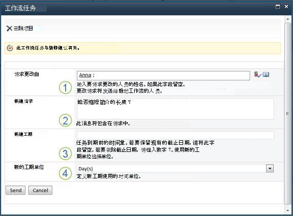Click the workflow task icon in yellow bar
Viewport: 293px width, 216px height.
pos(10,48)
